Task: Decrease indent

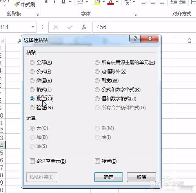Action: tap(173, 2)
